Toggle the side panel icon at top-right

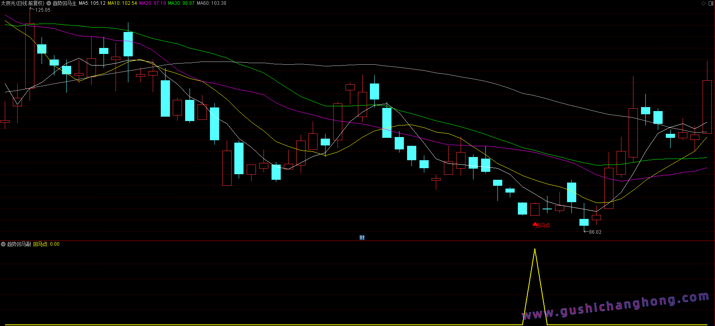(710, 3)
